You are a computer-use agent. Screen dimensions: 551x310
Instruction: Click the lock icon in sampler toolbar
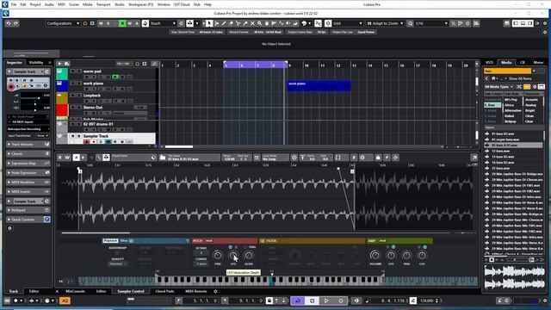[x=378, y=158]
